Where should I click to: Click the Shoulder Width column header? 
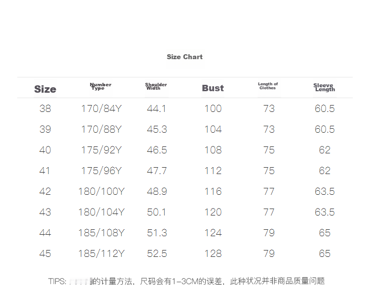pos(156,87)
